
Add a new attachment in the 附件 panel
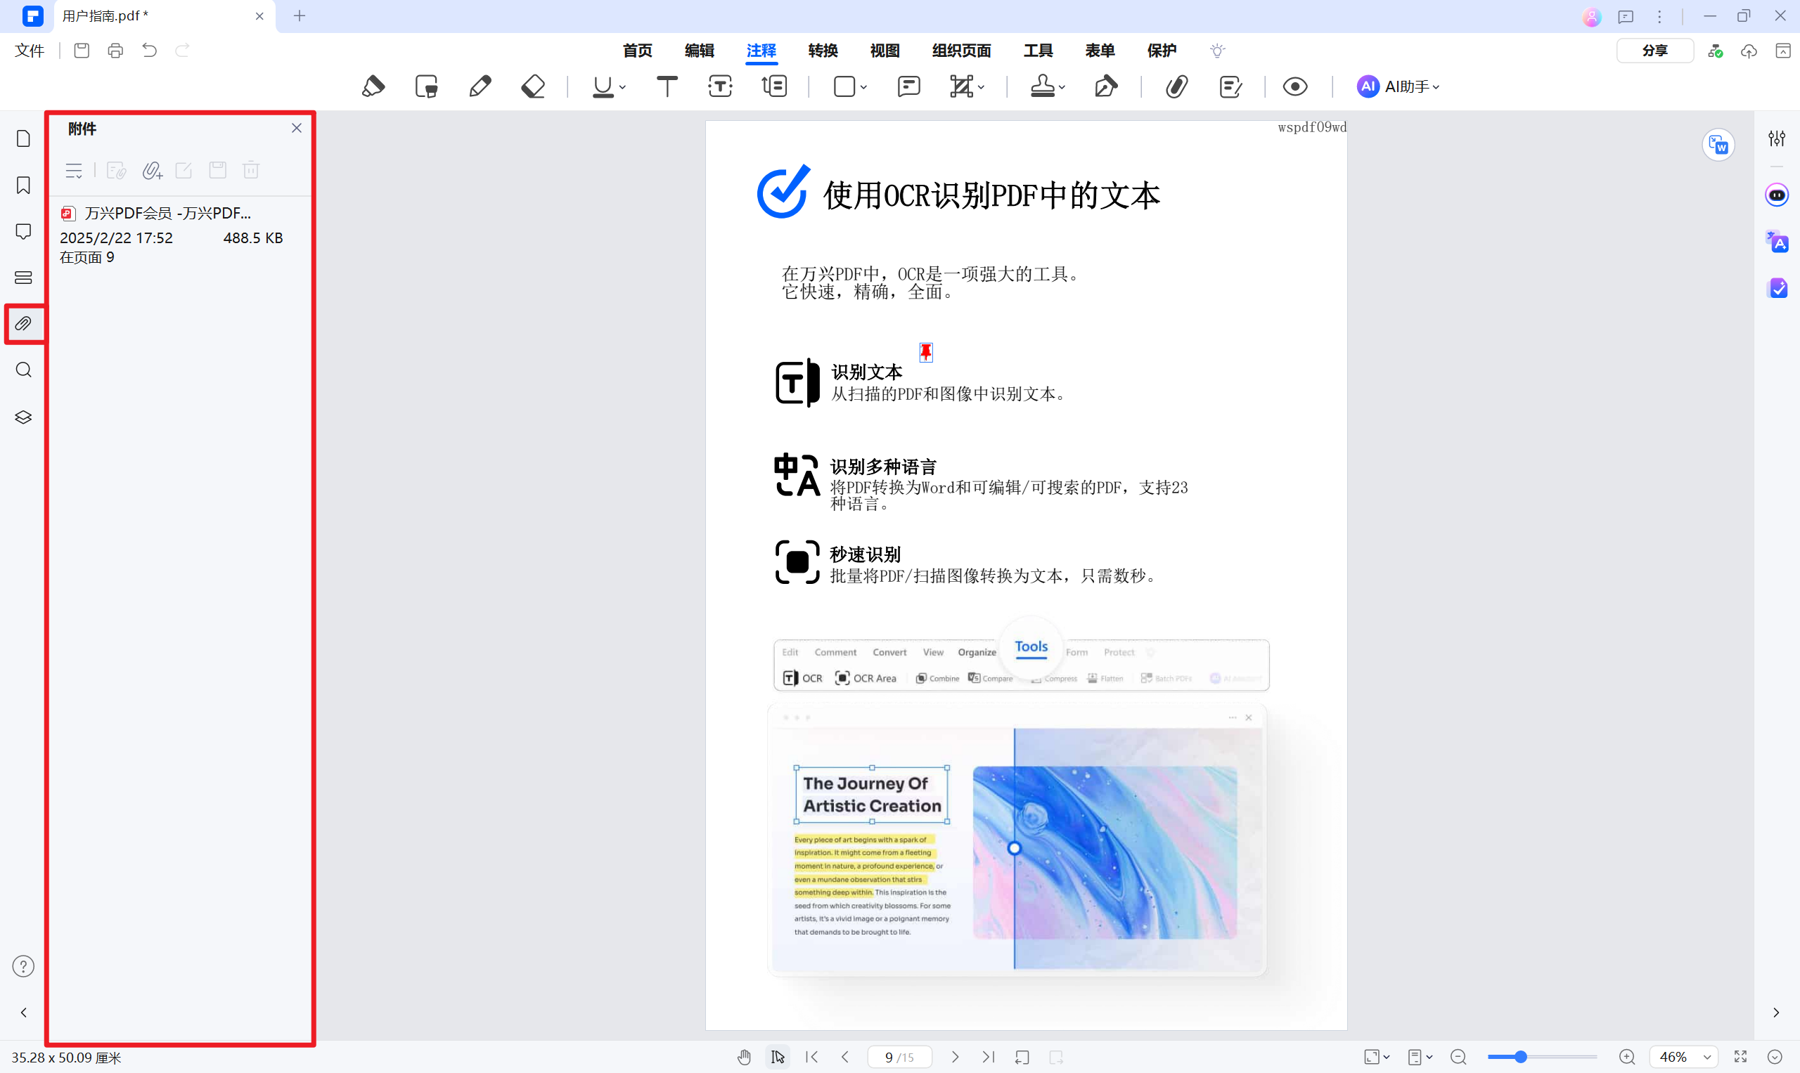[x=153, y=171]
